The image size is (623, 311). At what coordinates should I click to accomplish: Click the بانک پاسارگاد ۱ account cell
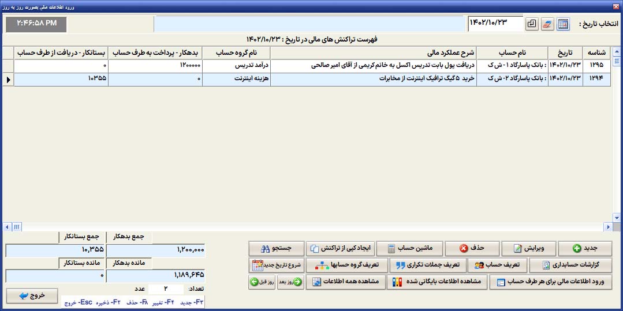512,66
